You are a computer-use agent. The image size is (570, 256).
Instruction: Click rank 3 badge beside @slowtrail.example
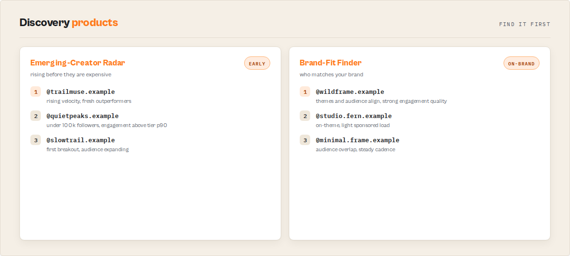[x=36, y=140]
